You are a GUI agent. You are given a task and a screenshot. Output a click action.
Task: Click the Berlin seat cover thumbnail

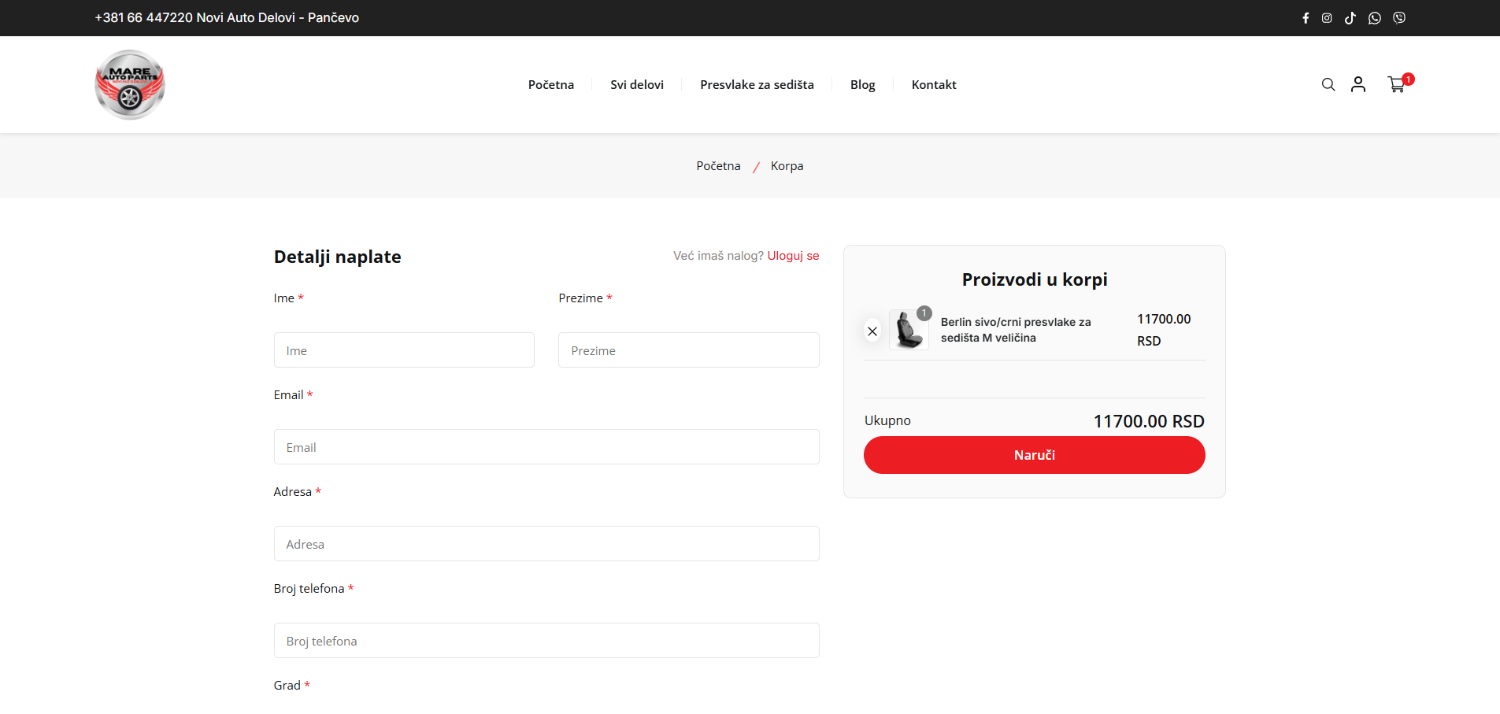909,330
